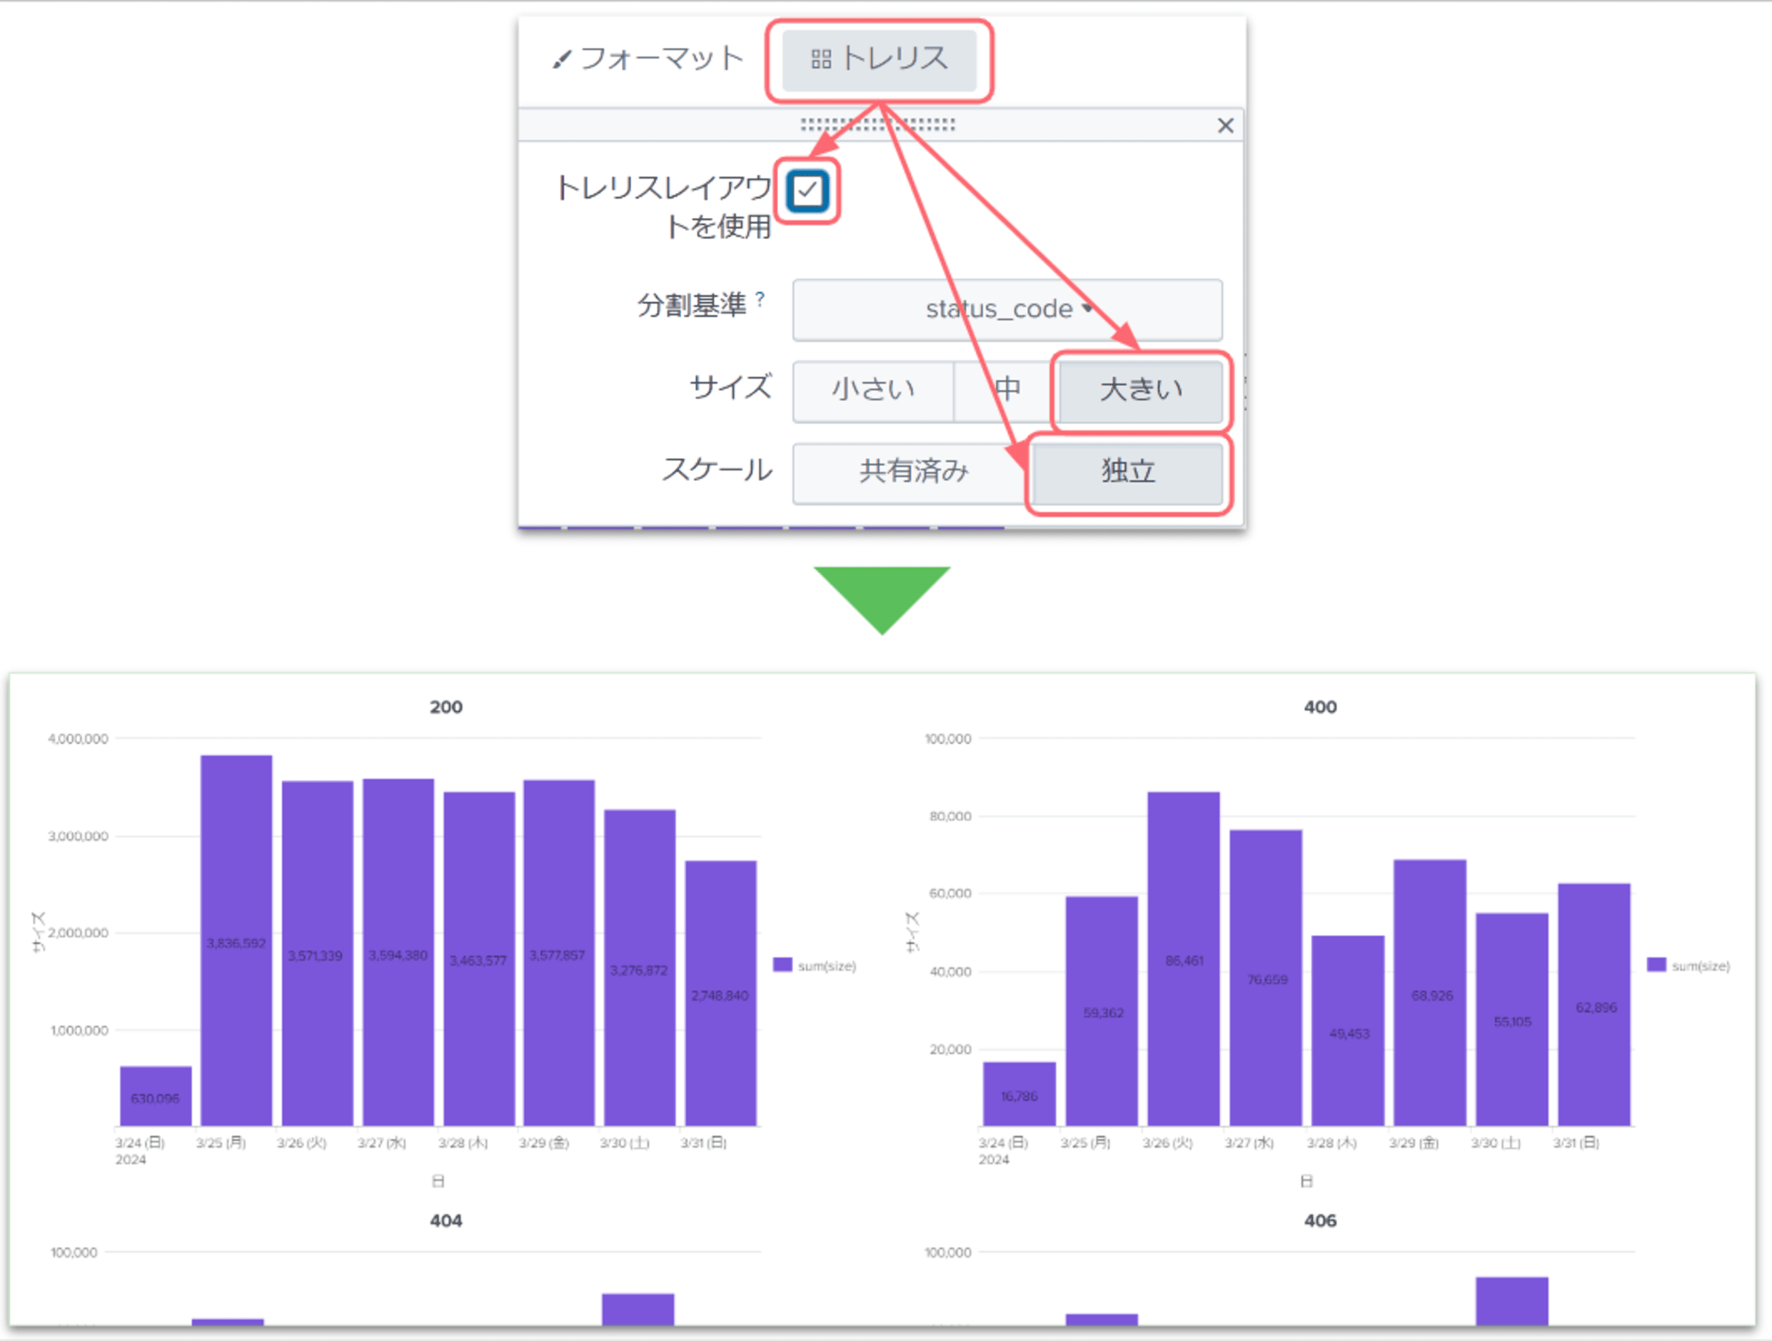Click the 2,748,840 bar in chart 200
This screenshot has width=1772, height=1341.
(720, 993)
